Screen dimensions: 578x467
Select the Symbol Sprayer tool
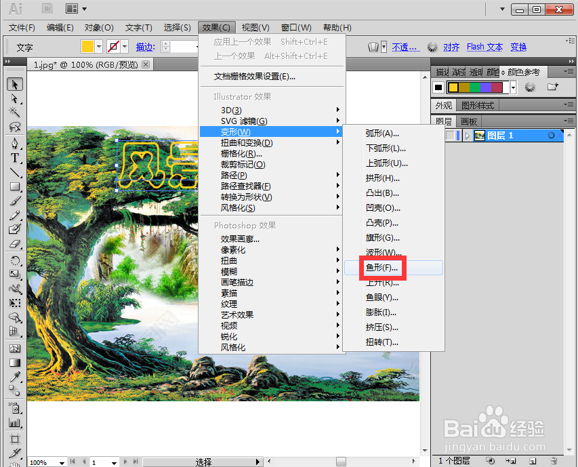pyautogui.click(x=15, y=408)
